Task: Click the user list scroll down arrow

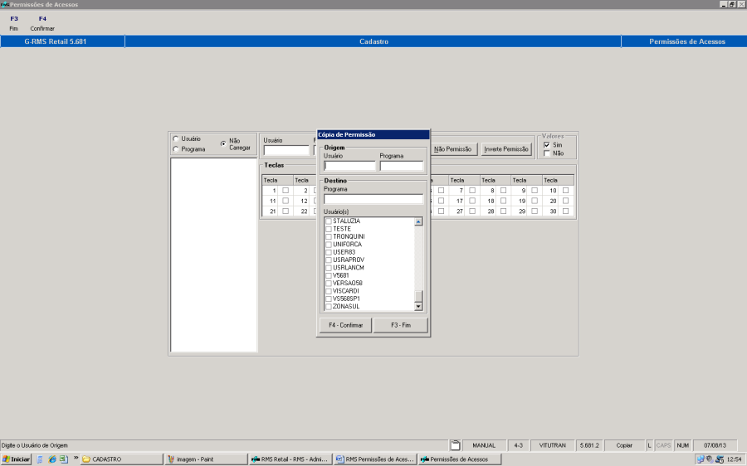Action: click(x=418, y=307)
